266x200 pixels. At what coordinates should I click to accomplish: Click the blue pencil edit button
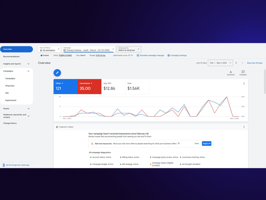point(57,73)
